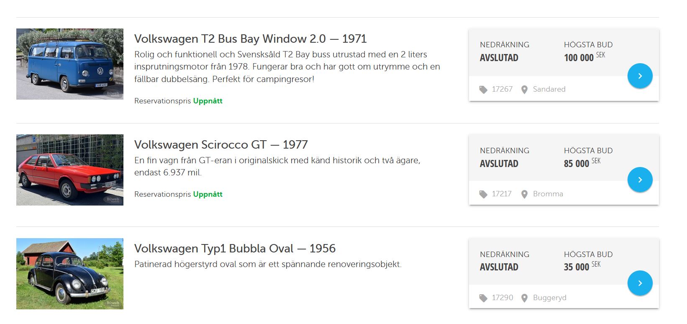The height and width of the screenshot is (324, 687).
Task: Click the 100 000 SEK highest bid
Action: [x=584, y=57]
